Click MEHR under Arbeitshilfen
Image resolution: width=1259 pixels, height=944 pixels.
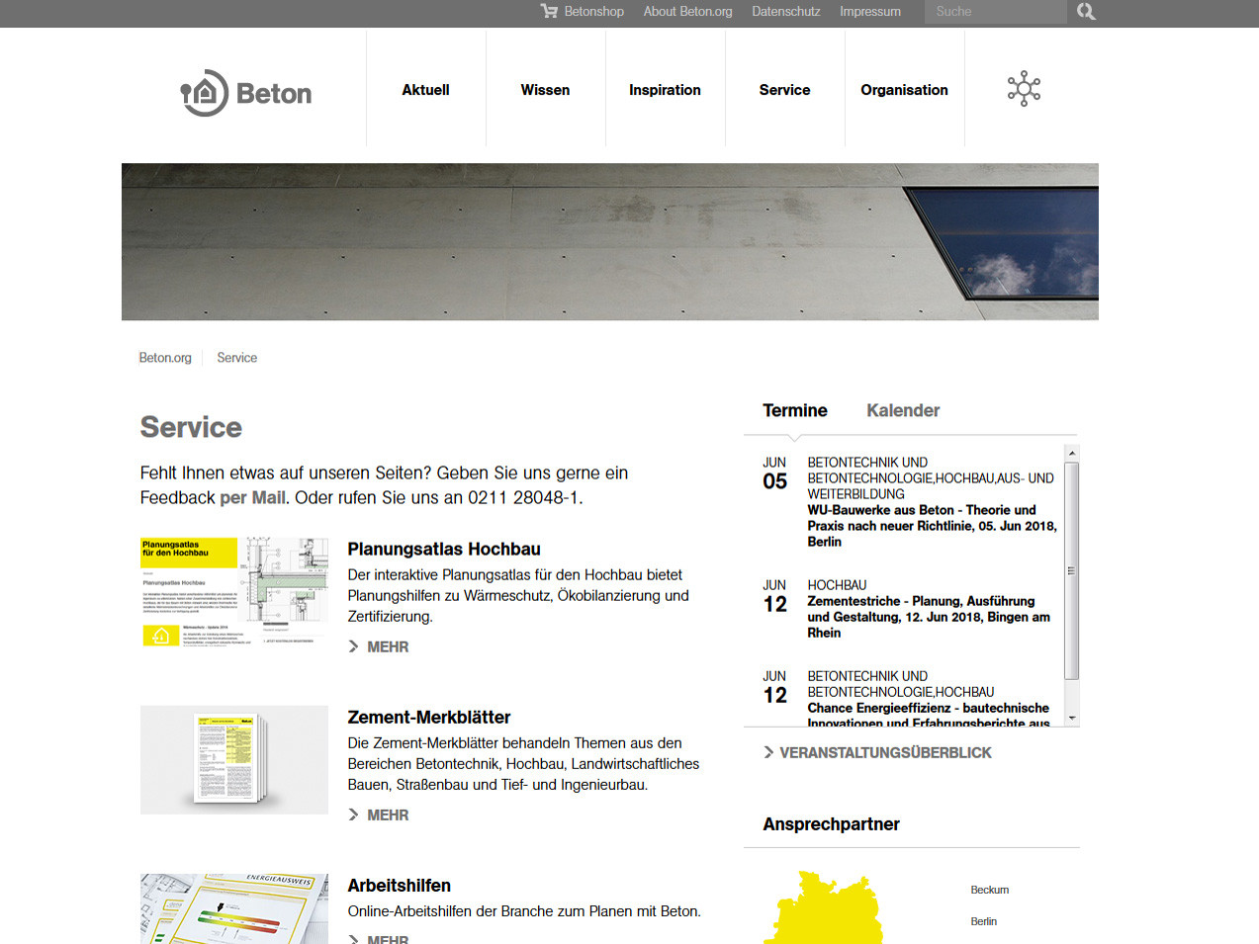pos(388,939)
